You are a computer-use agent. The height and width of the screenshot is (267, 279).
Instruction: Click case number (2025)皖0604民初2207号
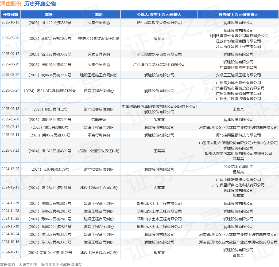(x=50, y=75)
